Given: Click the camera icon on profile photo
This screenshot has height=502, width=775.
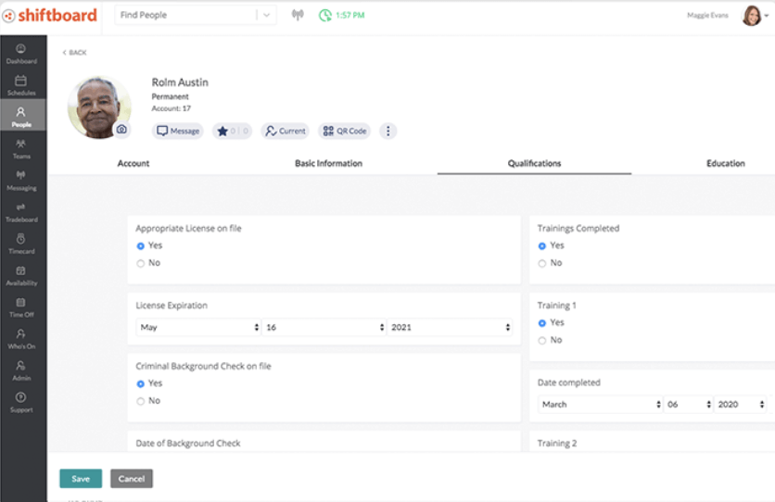Looking at the screenshot, I should click(x=121, y=131).
